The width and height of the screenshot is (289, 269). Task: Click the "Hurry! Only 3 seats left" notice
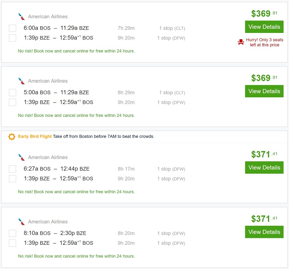pos(264,42)
